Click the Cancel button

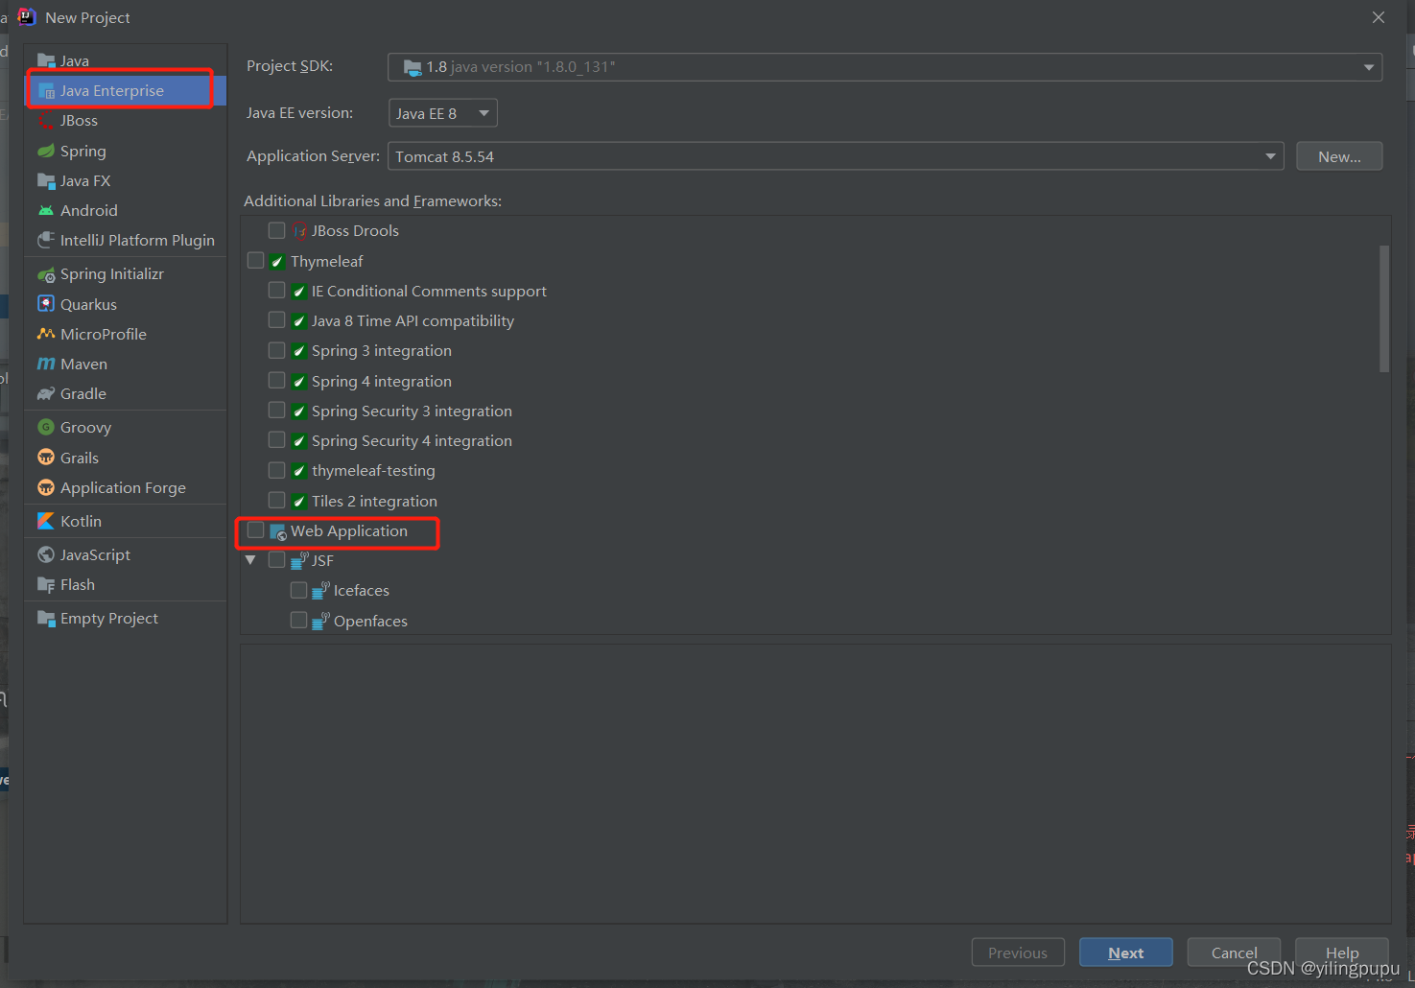click(x=1234, y=953)
